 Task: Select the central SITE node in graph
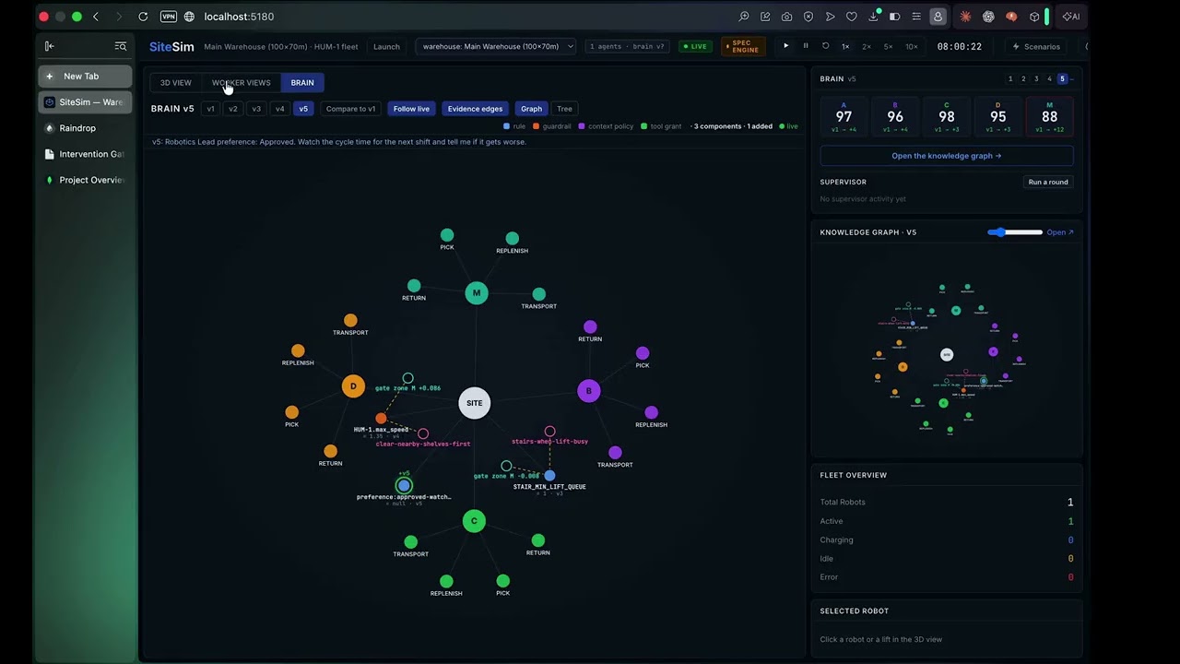click(x=474, y=403)
